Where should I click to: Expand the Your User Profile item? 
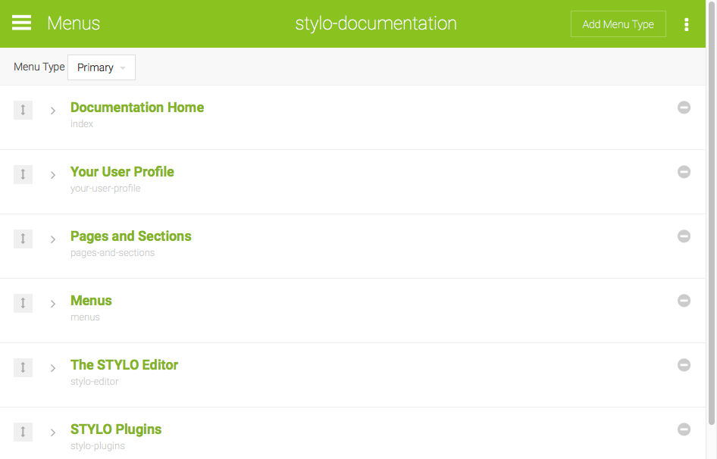pos(53,175)
